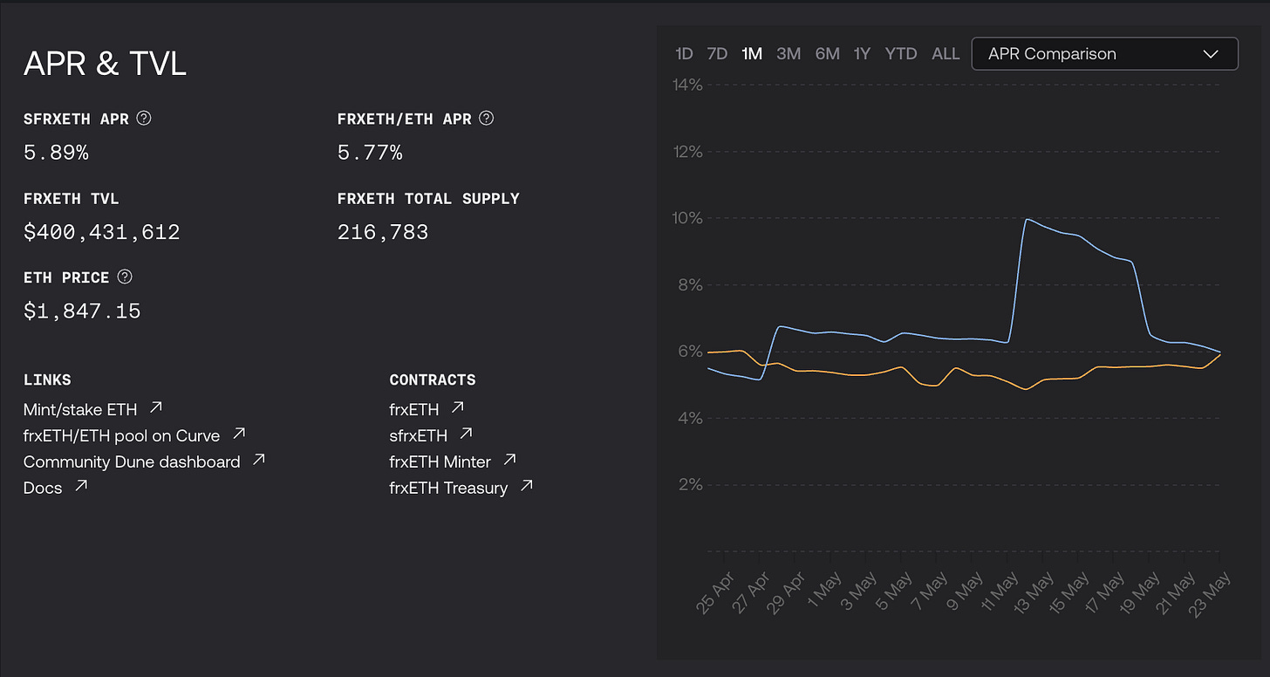Click the 5.89% SFRXETH APR value
Screen dimensions: 1270x677
click(x=56, y=153)
